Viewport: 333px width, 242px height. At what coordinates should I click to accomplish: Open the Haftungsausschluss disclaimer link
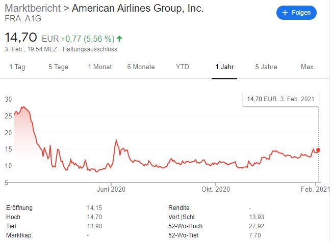(x=90, y=49)
